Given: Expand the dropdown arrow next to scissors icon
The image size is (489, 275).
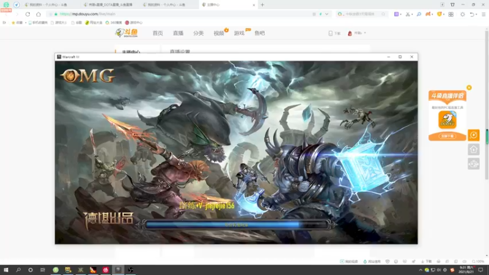Looking at the screenshot, I should pyautogui.click(x=412, y=14).
